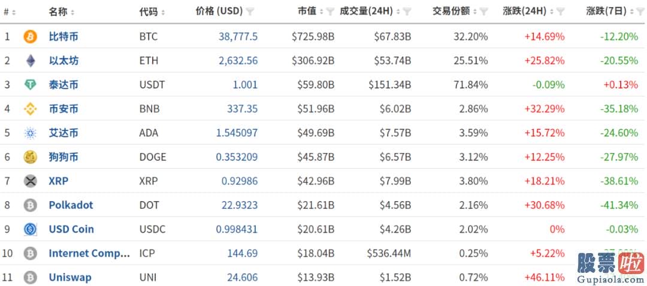Click the Ethereum diamond icon
The width and height of the screenshot is (647, 286).
(30, 61)
